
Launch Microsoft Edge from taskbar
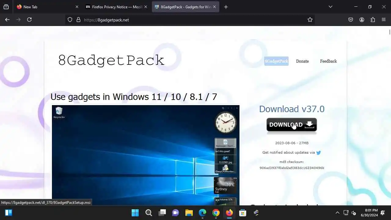202,213
